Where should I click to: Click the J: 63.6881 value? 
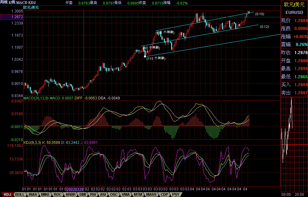pos(89,143)
